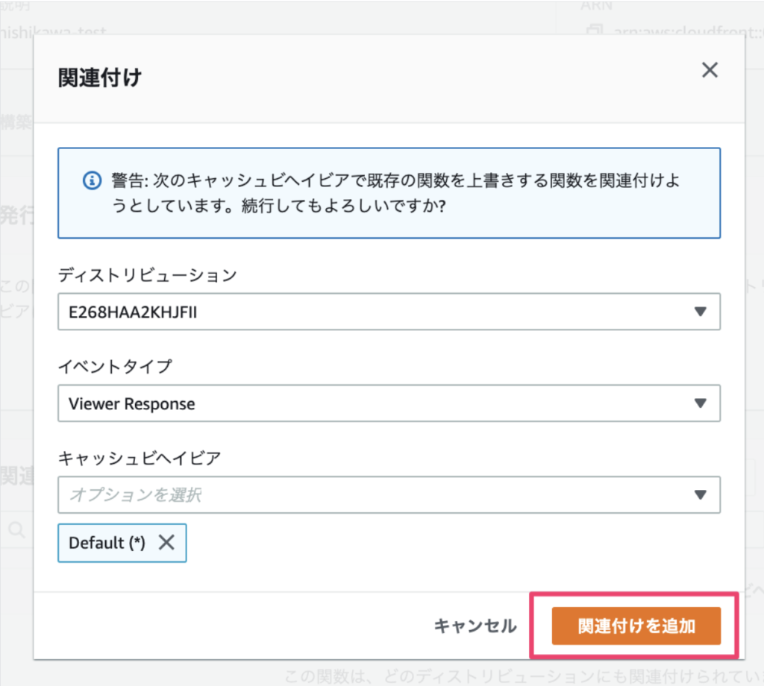Remove the Default (*) behavior with its X icon

(166, 543)
